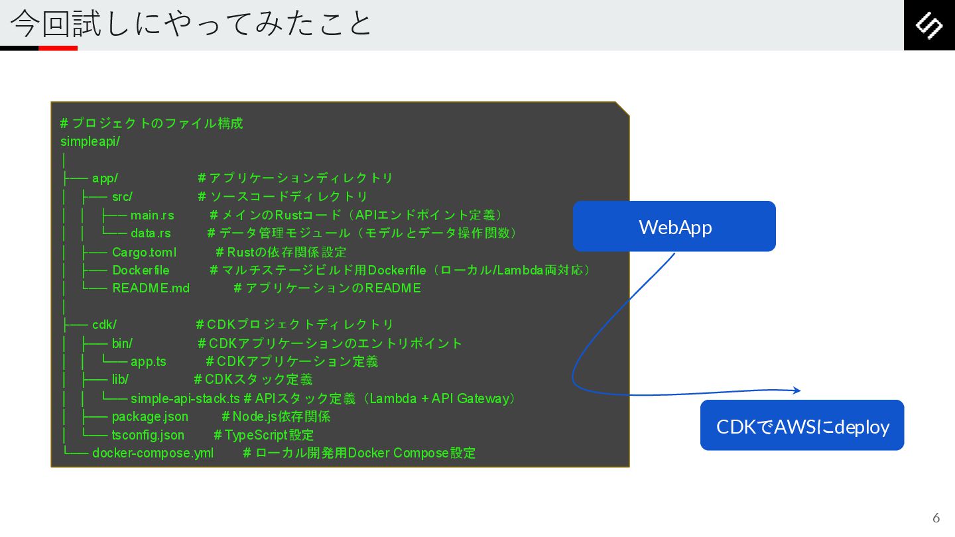Image resolution: width=955 pixels, height=537 pixels.
Task: Click the app/ directory entry
Action: (x=105, y=178)
